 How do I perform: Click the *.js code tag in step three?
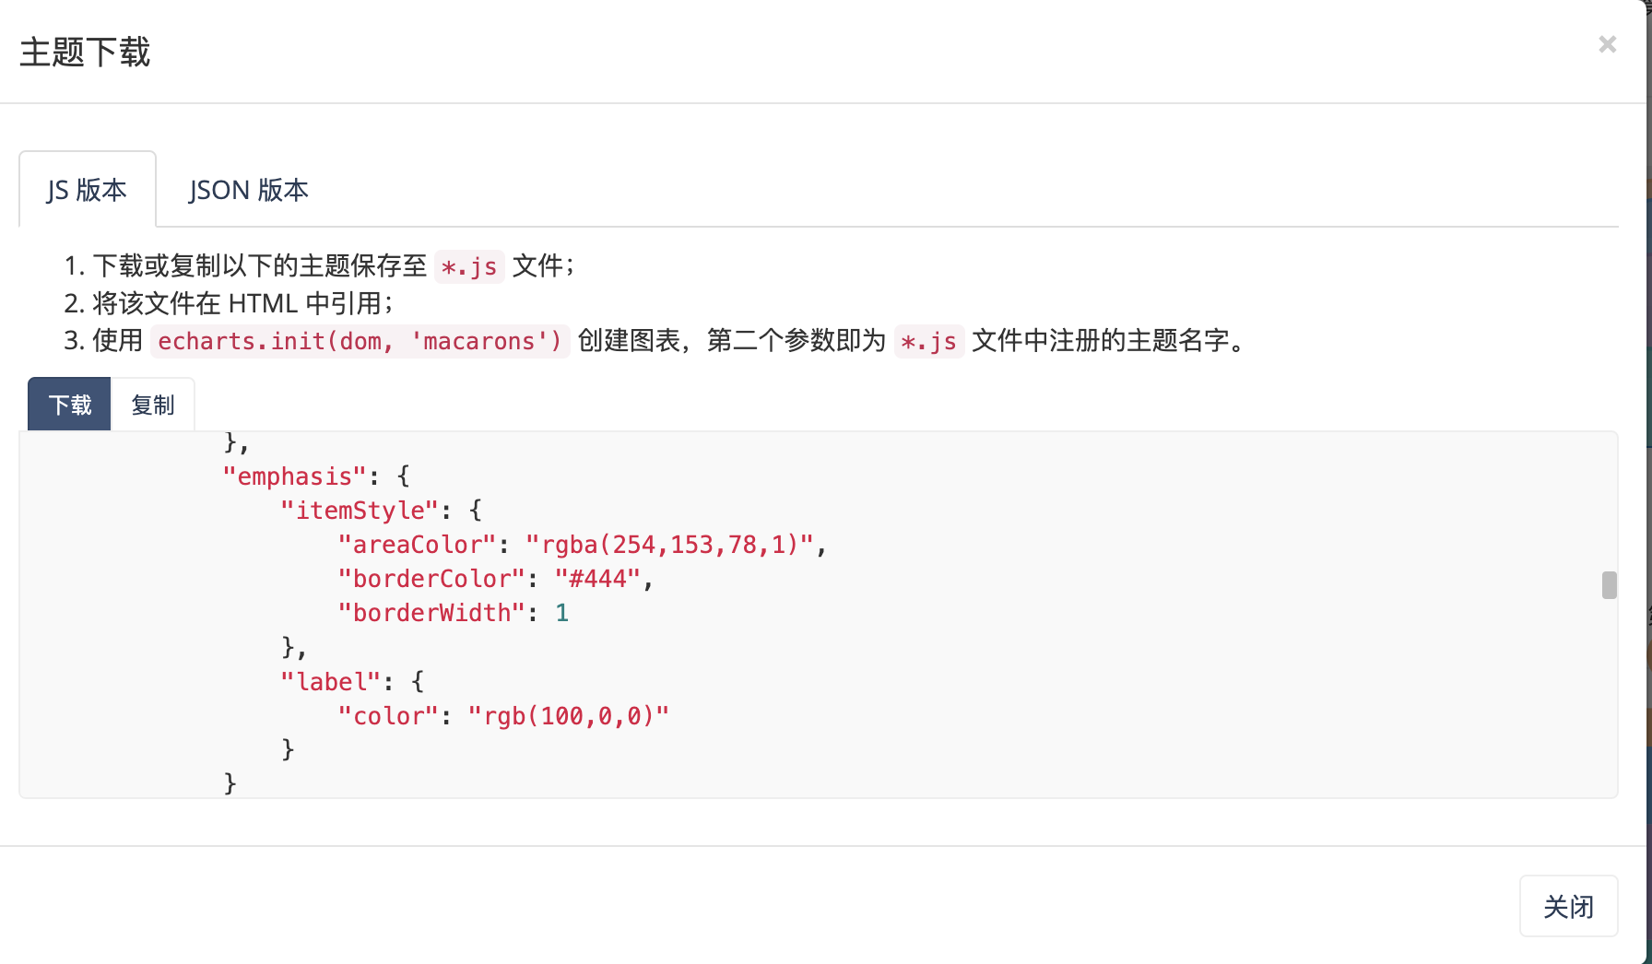[x=928, y=342]
